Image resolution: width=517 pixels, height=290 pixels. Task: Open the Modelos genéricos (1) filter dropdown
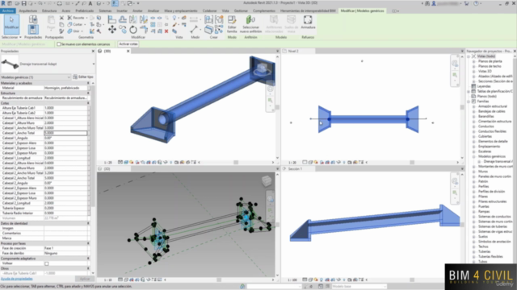coord(36,77)
